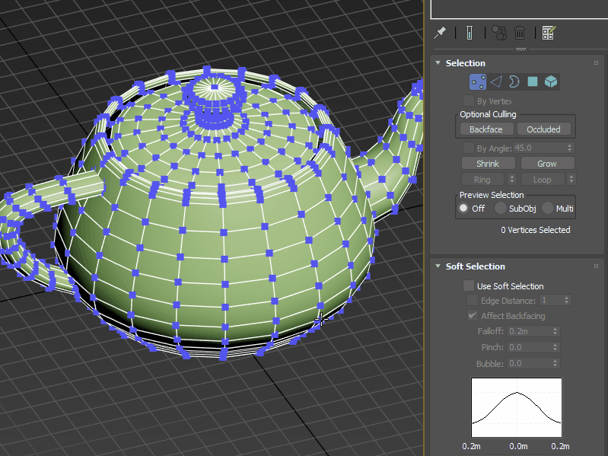Select Element sub-object level cube icon
608x456 pixels.
pos(551,81)
